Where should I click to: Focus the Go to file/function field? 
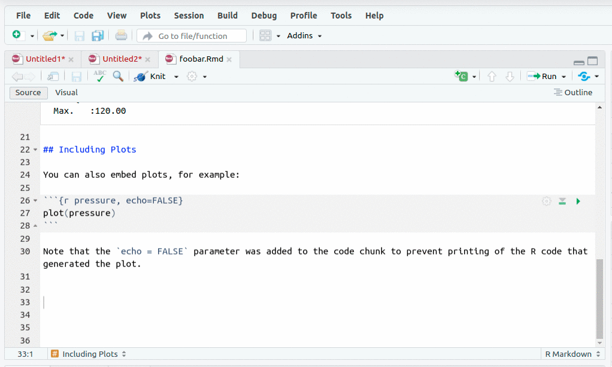pyautogui.click(x=192, y=36)
